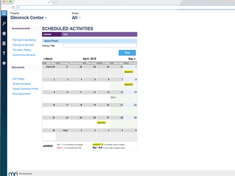Open the home sidebar icon

(4, 33)
